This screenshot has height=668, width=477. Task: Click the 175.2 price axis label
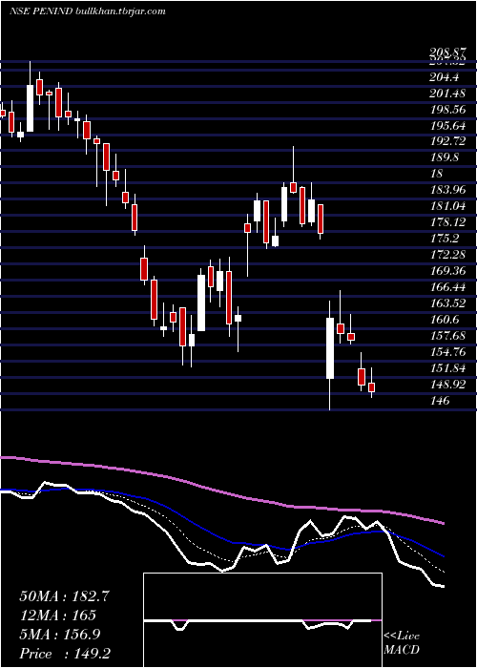[x=445, y=239]
